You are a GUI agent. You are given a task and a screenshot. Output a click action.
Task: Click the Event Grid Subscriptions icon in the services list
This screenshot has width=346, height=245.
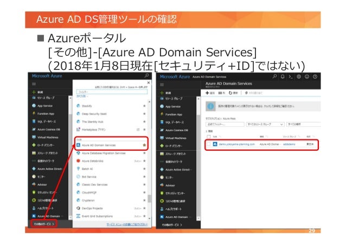(x=78, y=216)
